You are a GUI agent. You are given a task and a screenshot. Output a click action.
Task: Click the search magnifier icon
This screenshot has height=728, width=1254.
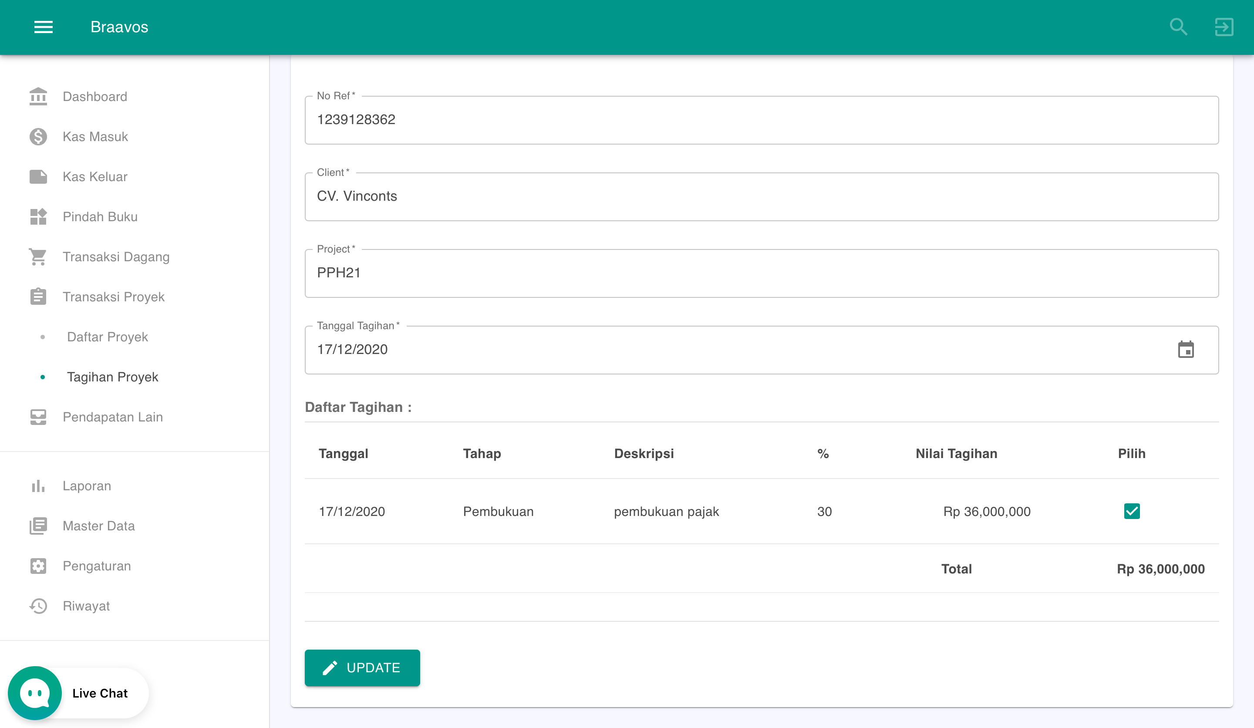1178,27
